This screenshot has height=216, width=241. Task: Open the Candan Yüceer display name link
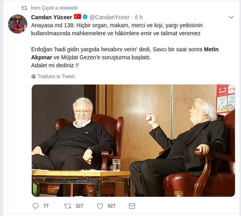[51, 17]
